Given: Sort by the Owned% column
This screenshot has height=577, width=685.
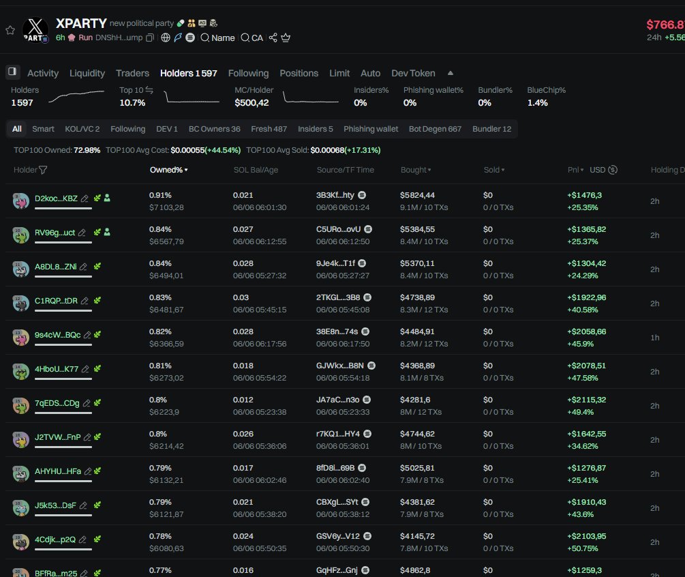Looking at the screenshot, I should [x=168, y=170].
